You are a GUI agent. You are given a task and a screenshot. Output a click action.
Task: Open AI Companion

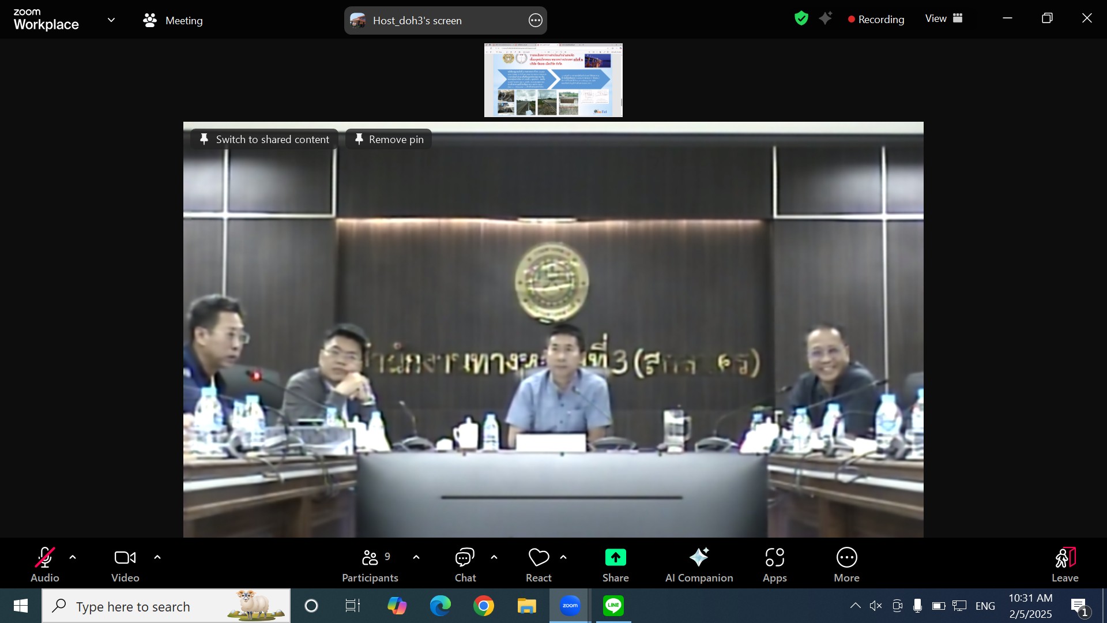point(699,564)
